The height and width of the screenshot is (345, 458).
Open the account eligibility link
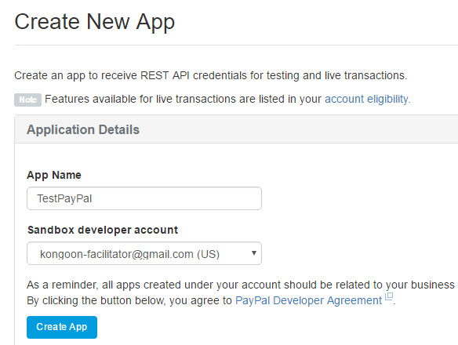pos(368,100)
